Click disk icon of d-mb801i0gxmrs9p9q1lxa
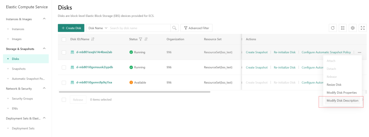The height and width of the screenshot is (137, 369). [72, 82]
